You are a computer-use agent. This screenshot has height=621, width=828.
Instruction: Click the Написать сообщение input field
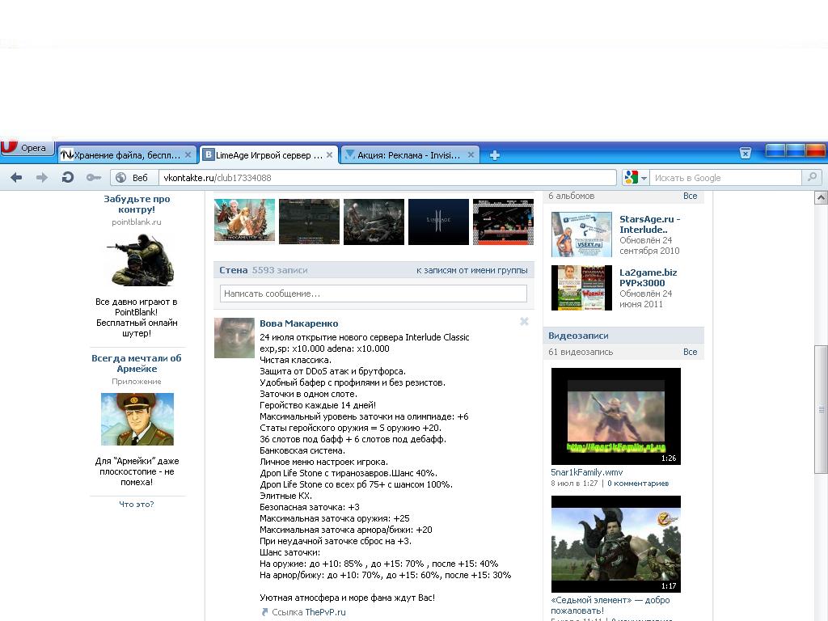click(374, 294)
